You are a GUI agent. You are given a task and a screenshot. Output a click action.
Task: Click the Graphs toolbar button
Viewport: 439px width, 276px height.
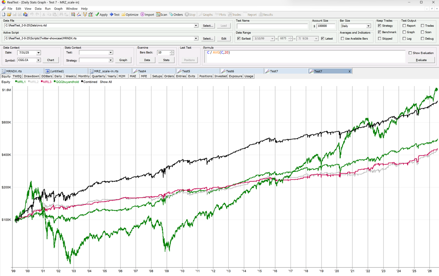click(205, 15)
